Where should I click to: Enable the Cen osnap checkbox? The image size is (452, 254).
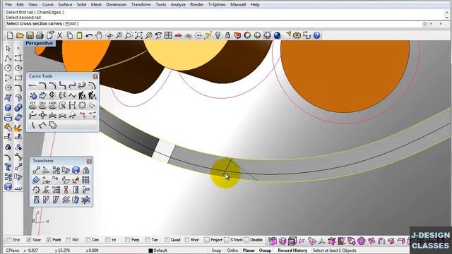(x=88, y=240)
